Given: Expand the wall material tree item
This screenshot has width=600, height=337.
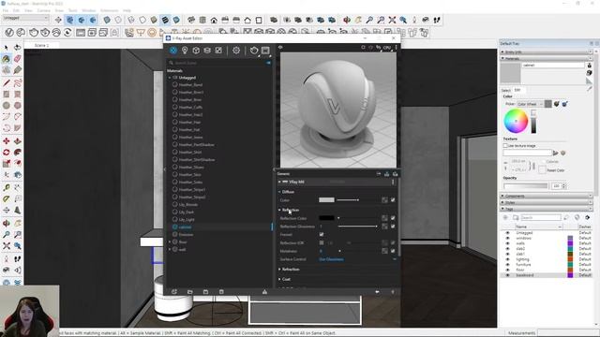Looking at the screenshot, I should point(170,250).
